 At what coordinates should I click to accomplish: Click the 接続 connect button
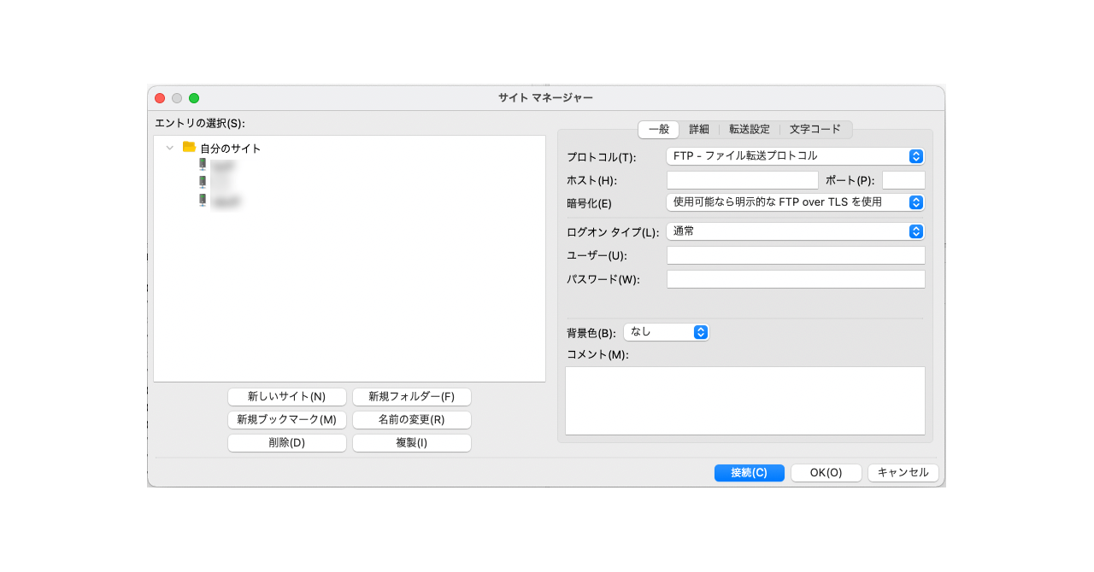tap(749, 473)
